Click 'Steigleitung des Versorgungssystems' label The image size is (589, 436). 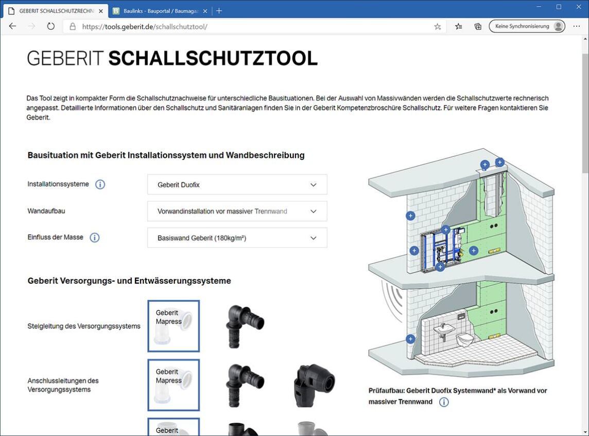pos(84,326)
